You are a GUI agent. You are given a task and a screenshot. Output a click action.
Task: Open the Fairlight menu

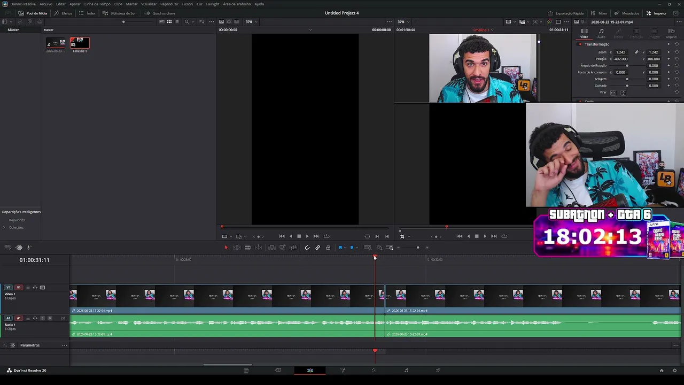pyautogui.click(x=213, y=4)
